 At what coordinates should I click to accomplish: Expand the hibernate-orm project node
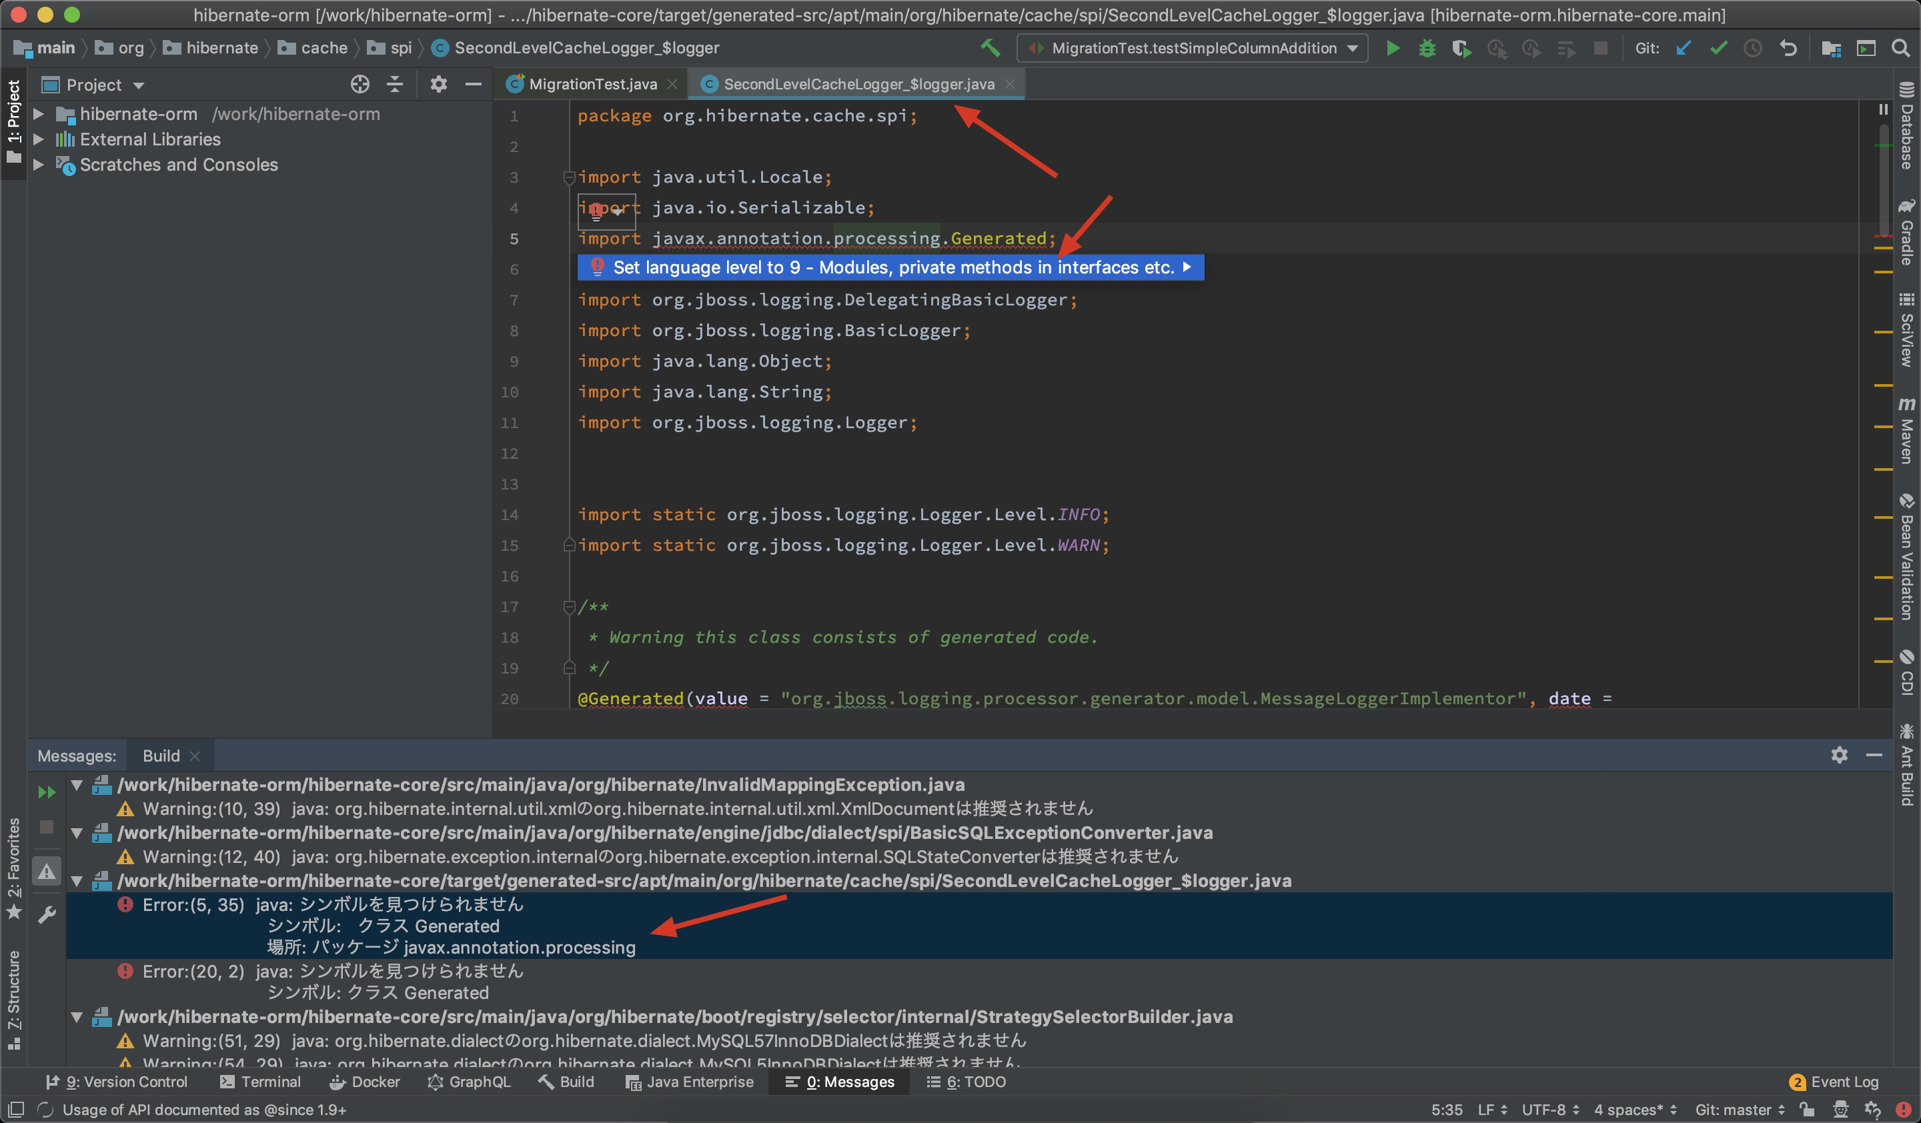38,114
